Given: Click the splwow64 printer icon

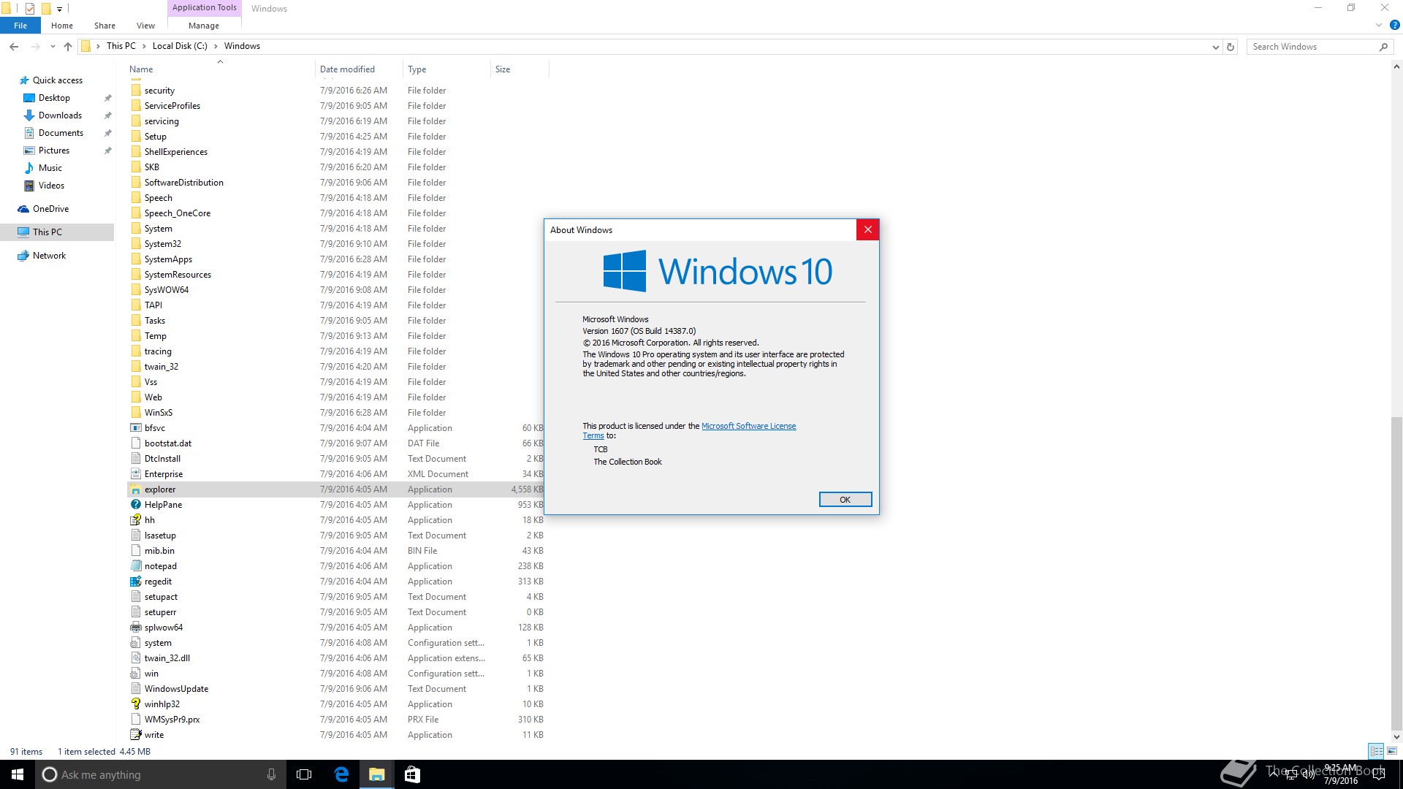Looking at the screenshot, I should point(135,628).
